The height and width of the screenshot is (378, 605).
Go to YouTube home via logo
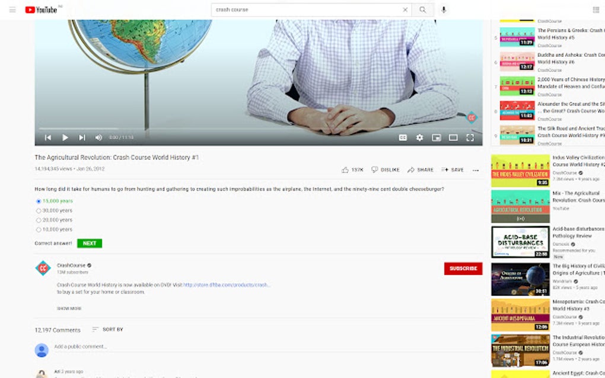click(x=41, y=9)
